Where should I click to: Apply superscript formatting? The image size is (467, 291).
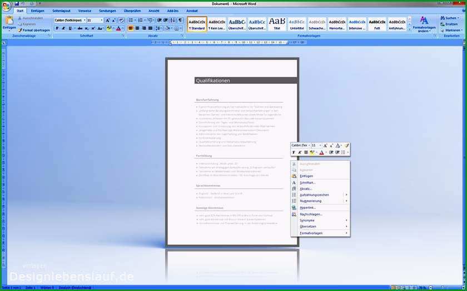tap(93, 28)
